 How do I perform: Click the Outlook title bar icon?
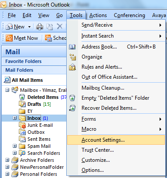(3, 5)
